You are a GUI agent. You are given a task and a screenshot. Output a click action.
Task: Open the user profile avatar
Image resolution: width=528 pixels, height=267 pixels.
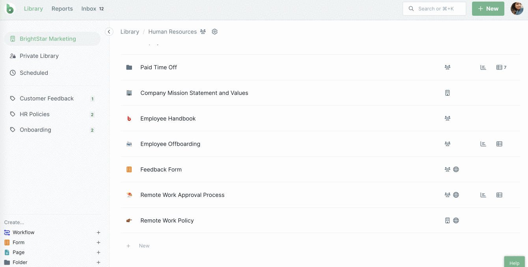517,8
